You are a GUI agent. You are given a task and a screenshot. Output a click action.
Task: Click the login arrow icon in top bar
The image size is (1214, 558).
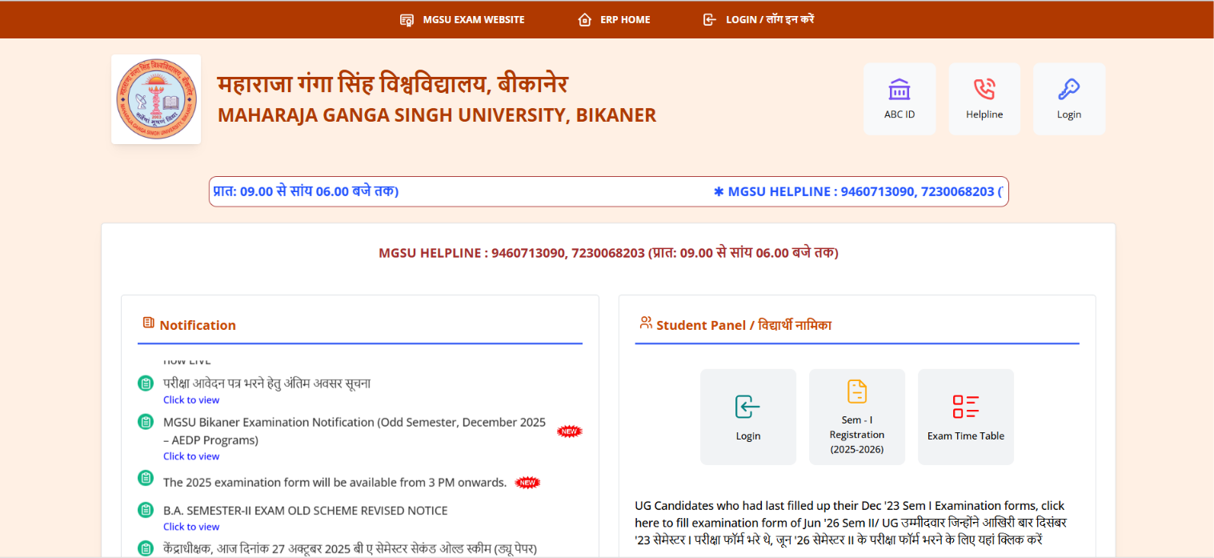709,19
